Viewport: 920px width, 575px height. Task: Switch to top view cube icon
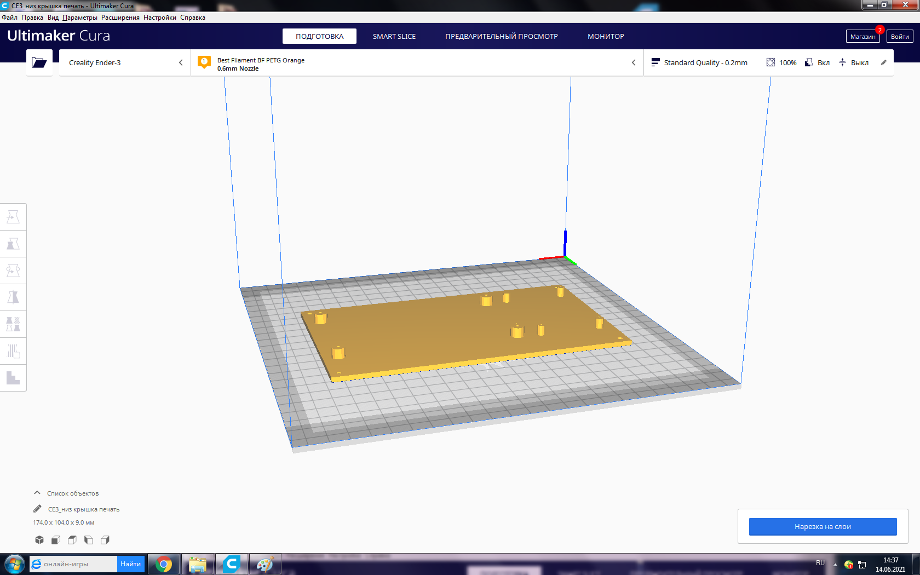click(72, 540)
